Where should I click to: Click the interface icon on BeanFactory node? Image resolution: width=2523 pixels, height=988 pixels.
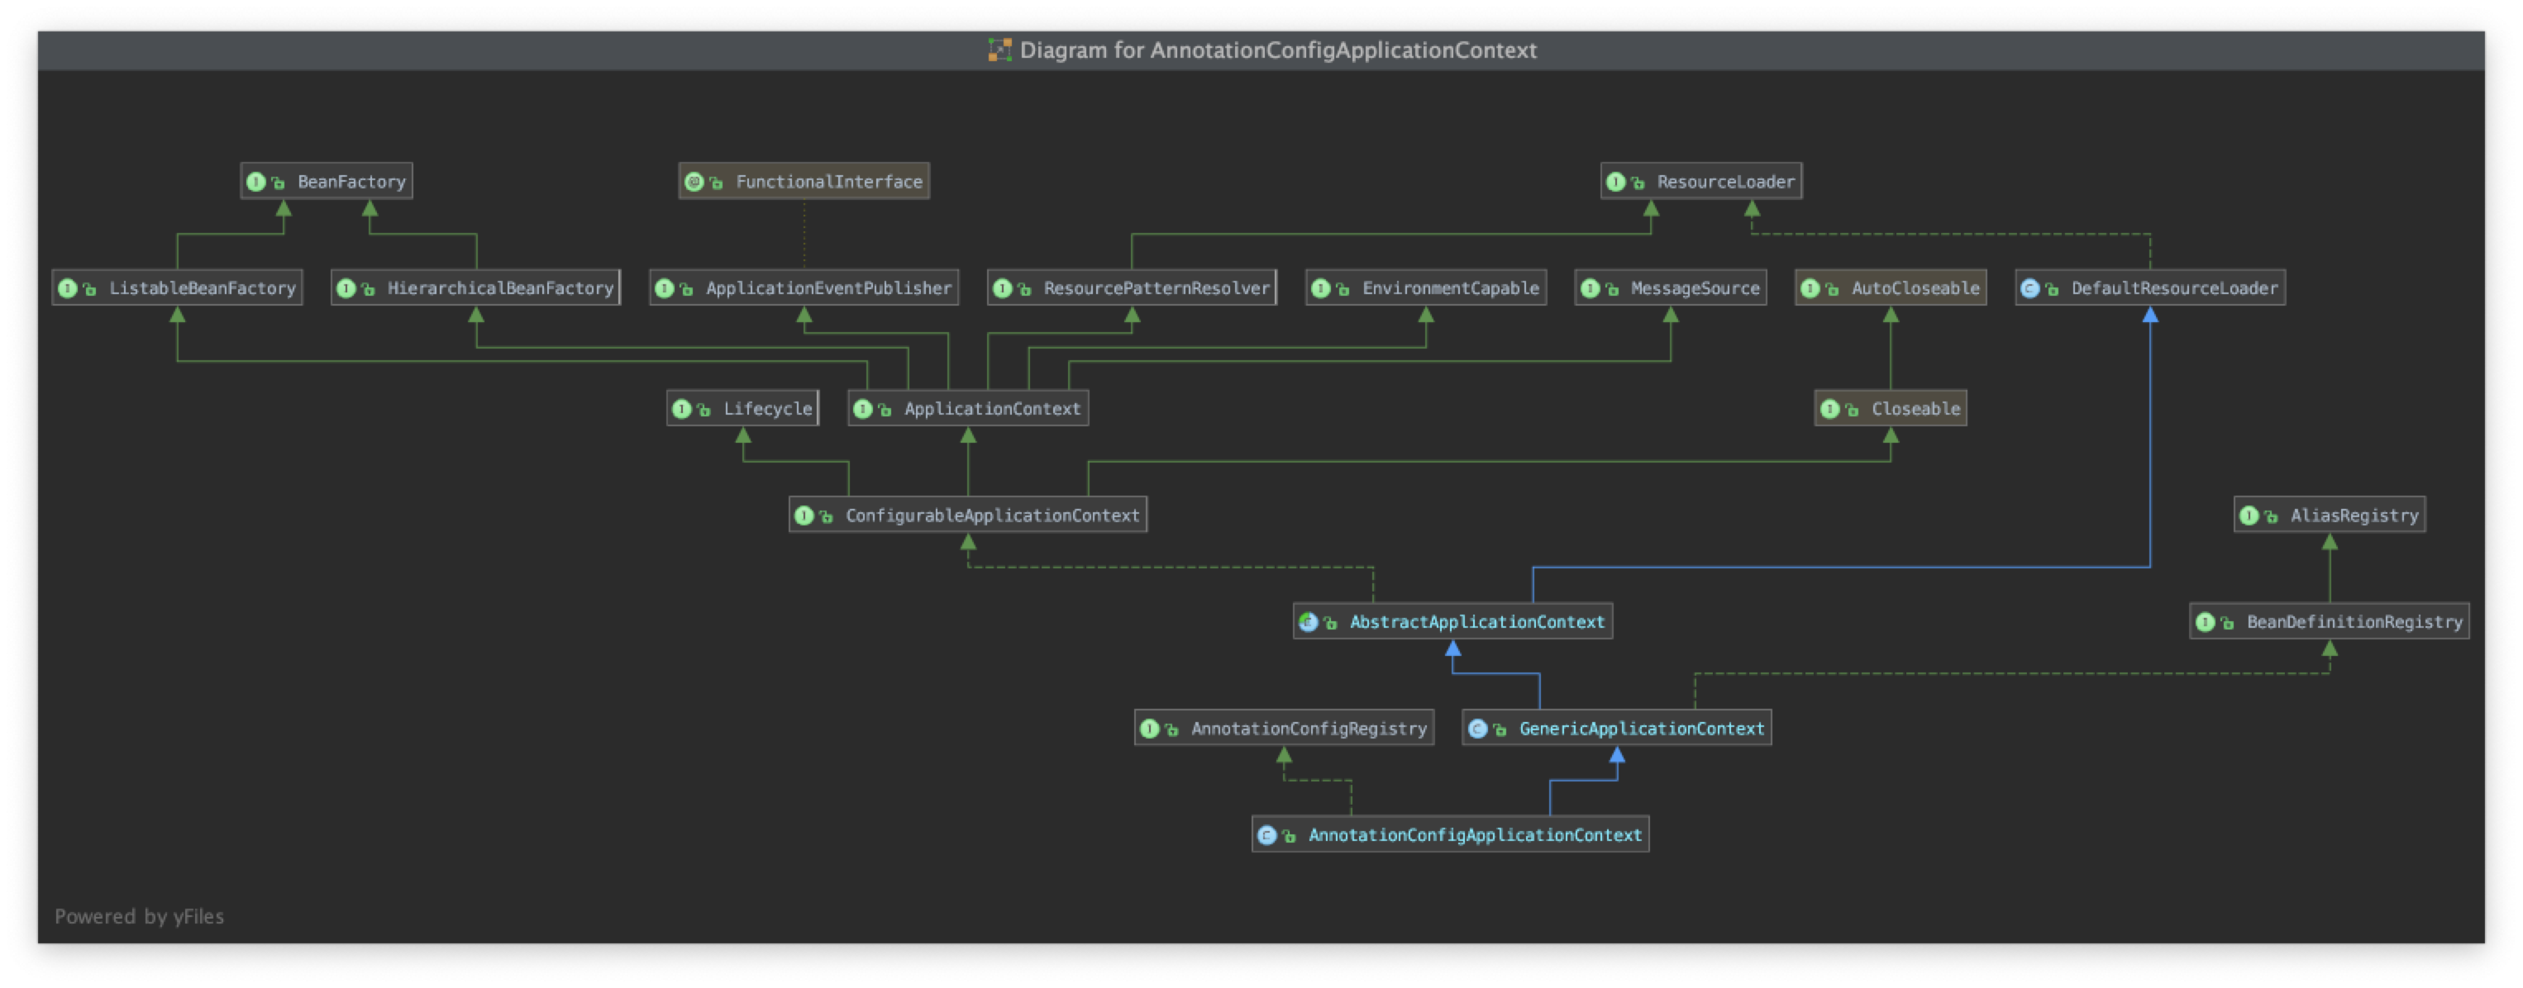coord(255,182)
